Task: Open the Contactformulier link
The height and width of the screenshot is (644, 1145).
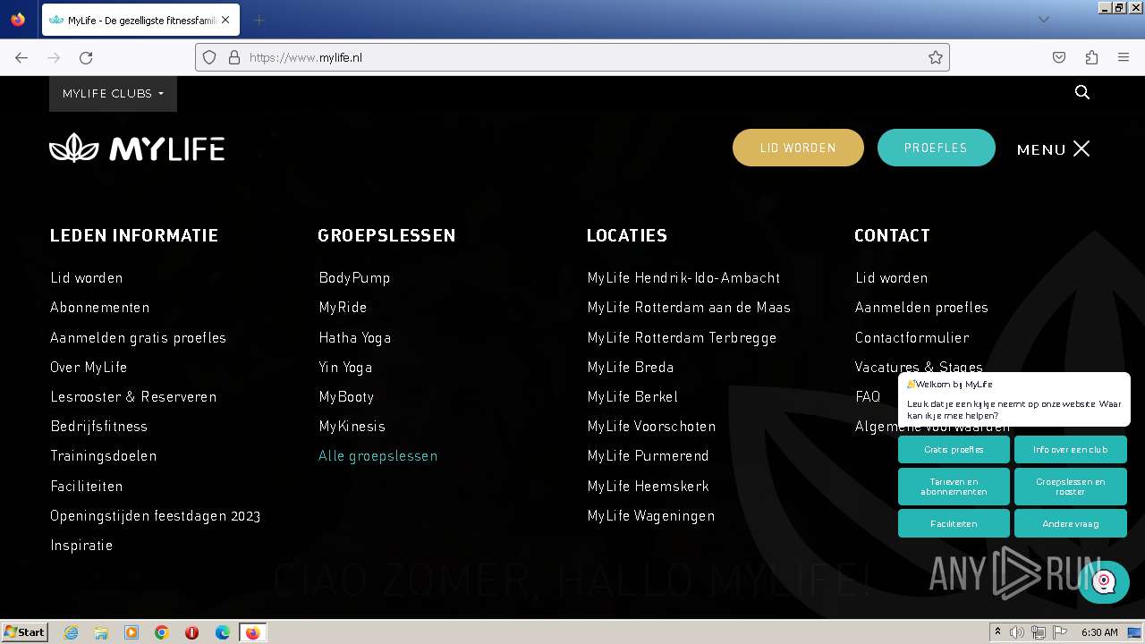Action: pos(912,337)
